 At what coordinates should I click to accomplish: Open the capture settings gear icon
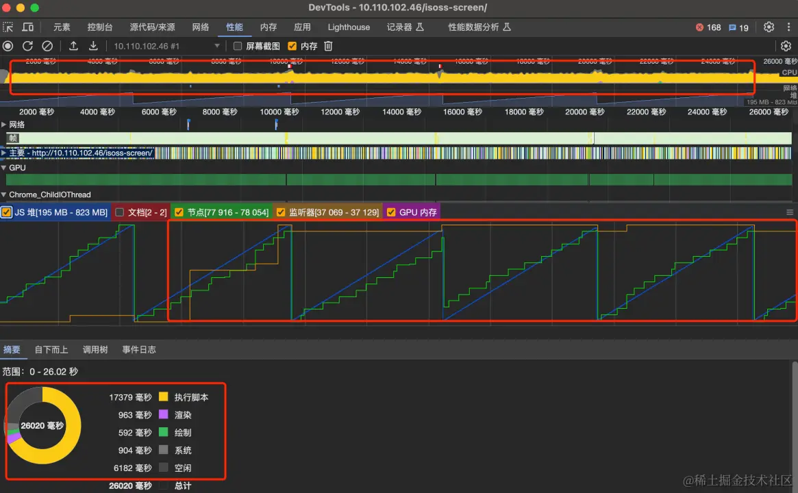[786, 47]
